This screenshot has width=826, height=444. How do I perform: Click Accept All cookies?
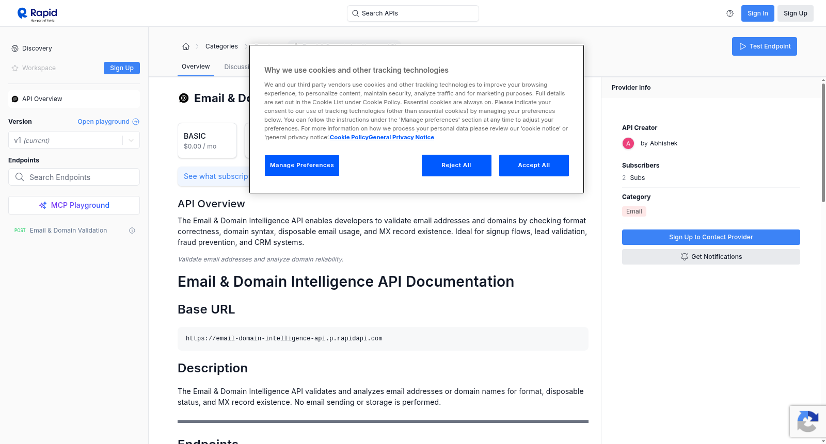534,166
